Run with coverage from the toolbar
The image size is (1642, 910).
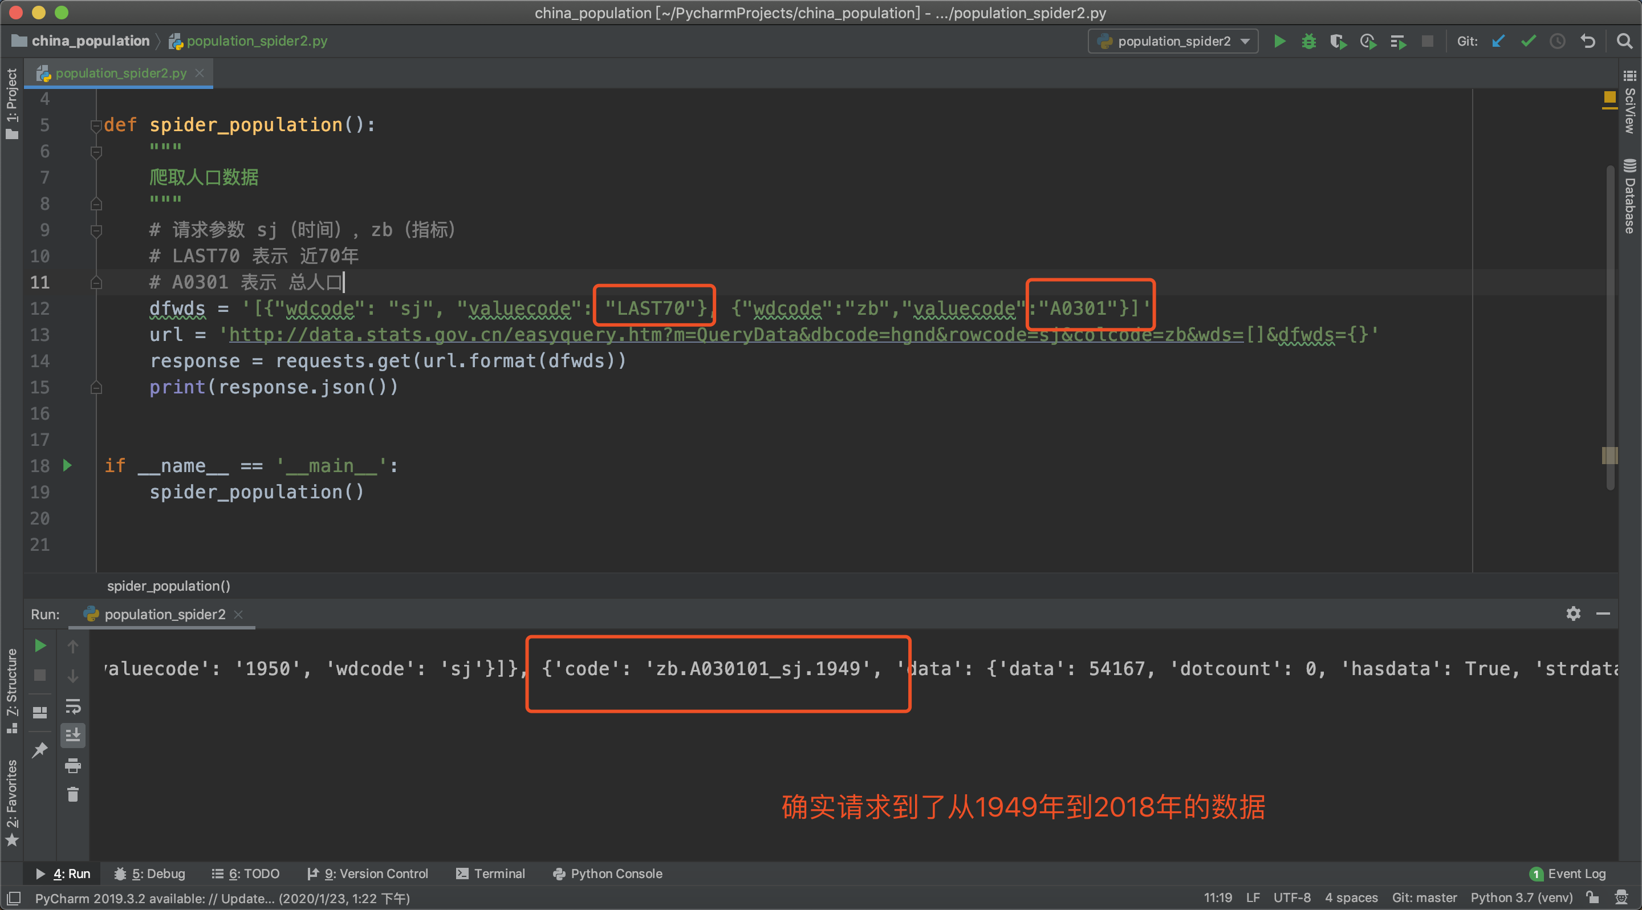[1338, 42]
